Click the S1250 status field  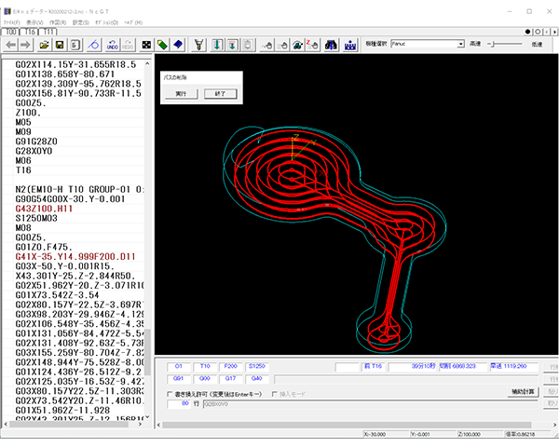pos(257,366)
